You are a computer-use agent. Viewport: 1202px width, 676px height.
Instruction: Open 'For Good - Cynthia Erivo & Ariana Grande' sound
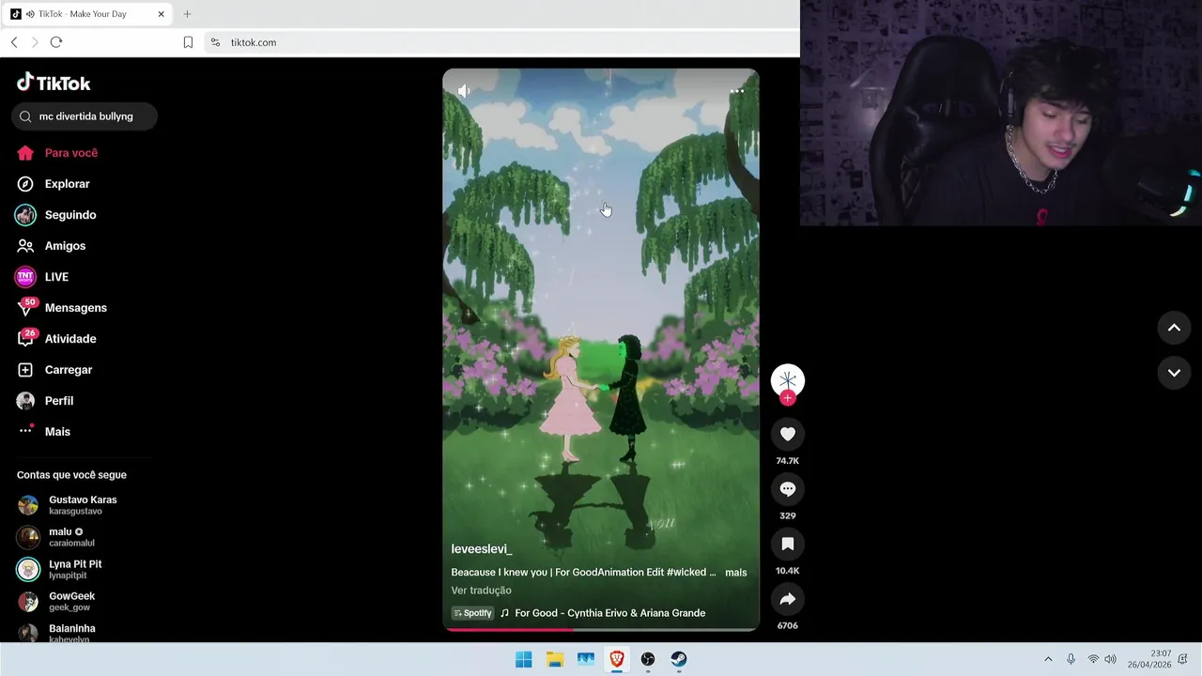(x=609, y=613)
